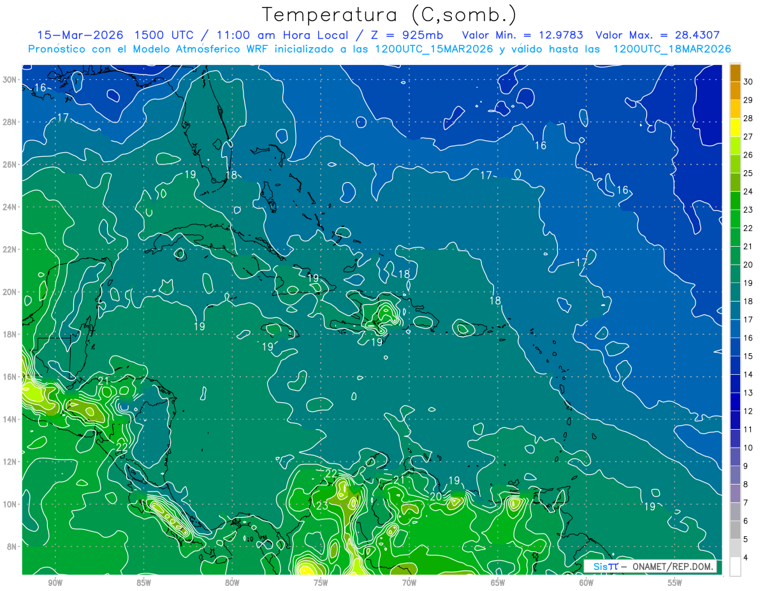Click the valid-until time '1200UTC_18MAR2026'
Viewport: 765px width, 591px height.
point(672,49)
